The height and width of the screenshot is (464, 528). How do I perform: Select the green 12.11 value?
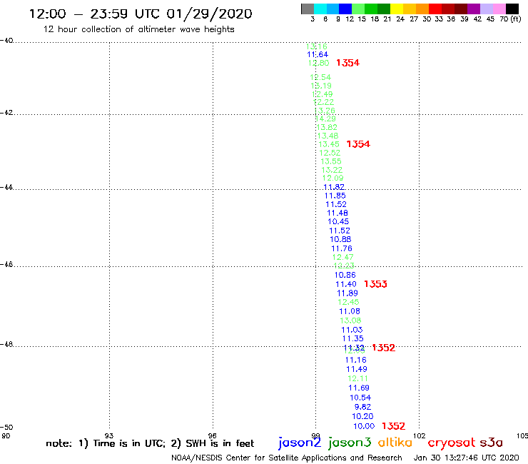click(357, 379)
